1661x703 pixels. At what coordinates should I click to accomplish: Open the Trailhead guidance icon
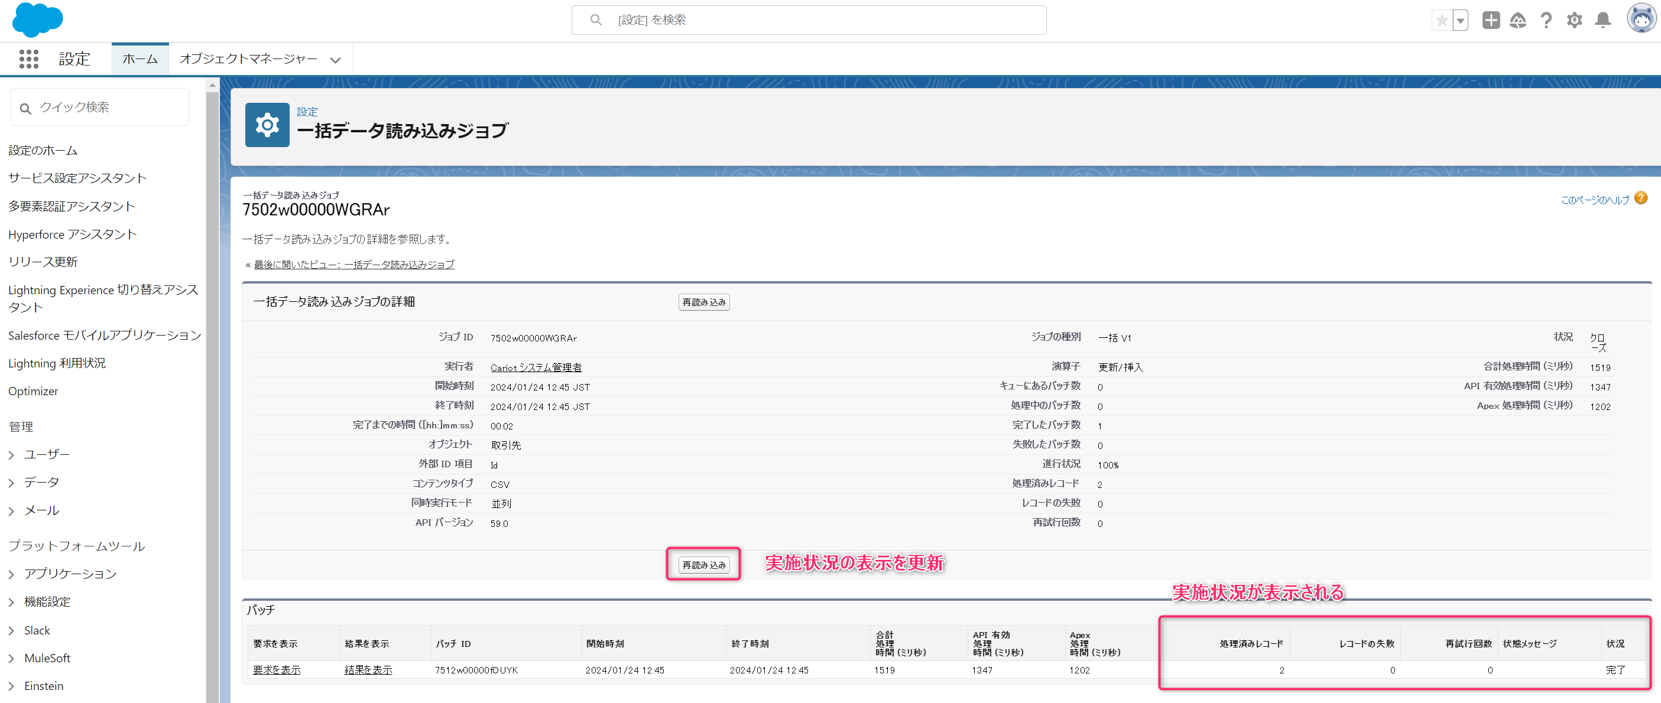pyautogui.click(x=1518, y=21)
